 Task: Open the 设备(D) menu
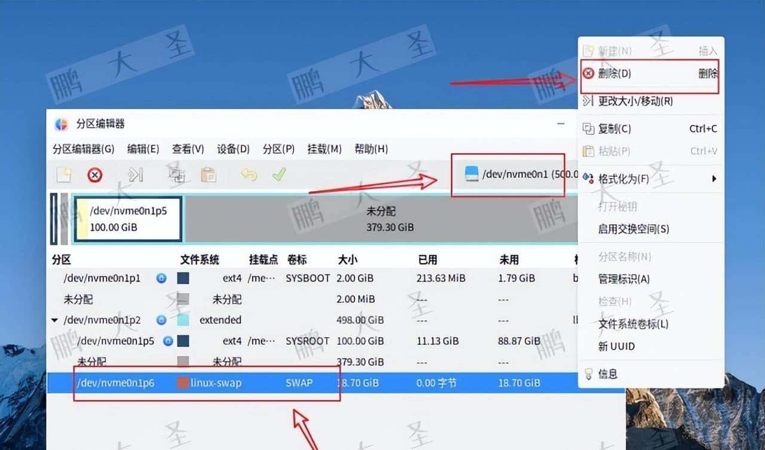[x=232, y=149]
